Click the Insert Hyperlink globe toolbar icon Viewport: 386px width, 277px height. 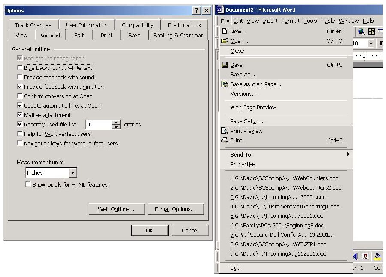pyautogui.click(x=361, y=32)
